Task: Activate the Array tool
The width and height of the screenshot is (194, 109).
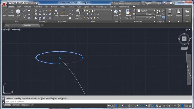Action: (44, 18)
